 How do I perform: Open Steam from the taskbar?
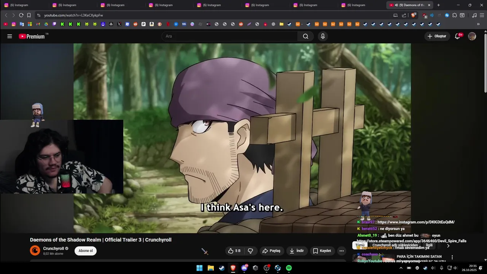(221, 268)
